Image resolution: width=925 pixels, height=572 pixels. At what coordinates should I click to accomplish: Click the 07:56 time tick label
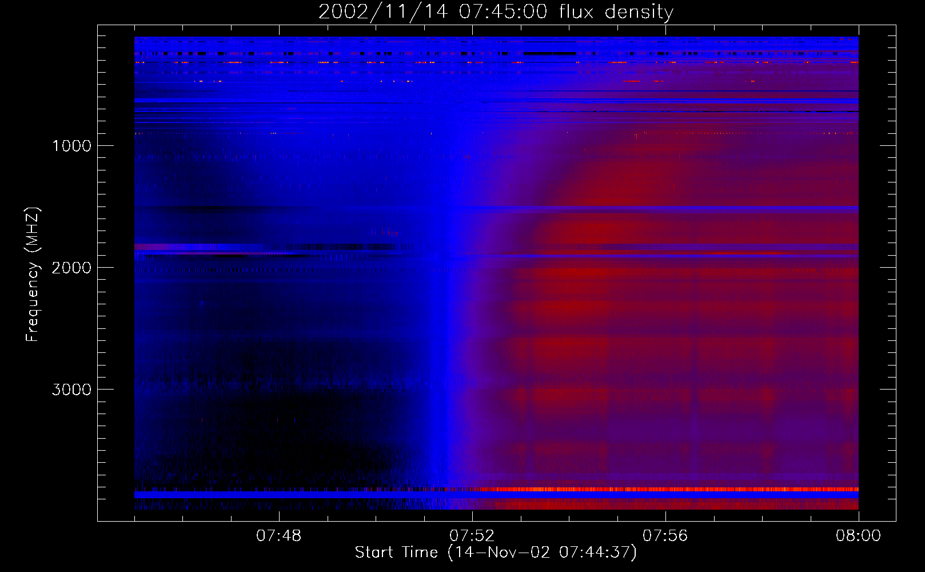665,536
